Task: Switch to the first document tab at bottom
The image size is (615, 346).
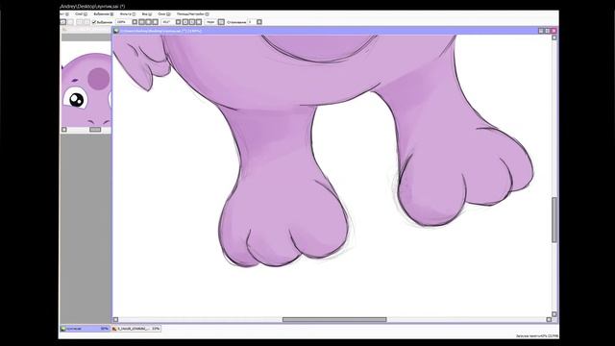Action: tap(86, 329)
